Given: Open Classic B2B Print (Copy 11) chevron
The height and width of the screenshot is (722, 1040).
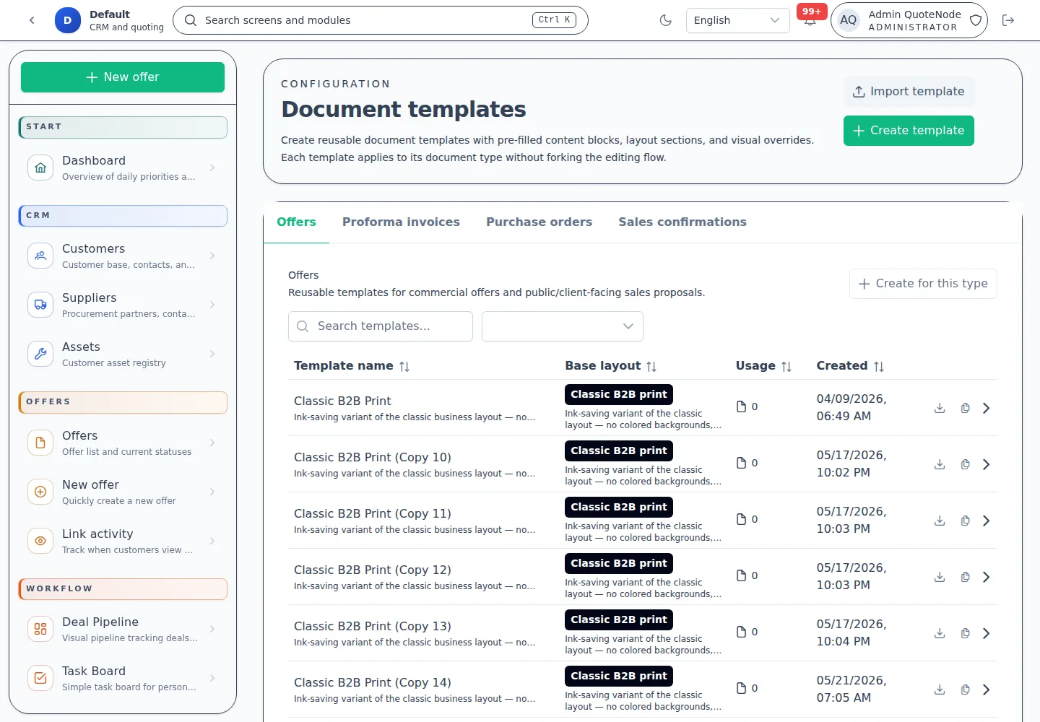Looking at the screenshot, I should tap(987, 521).
